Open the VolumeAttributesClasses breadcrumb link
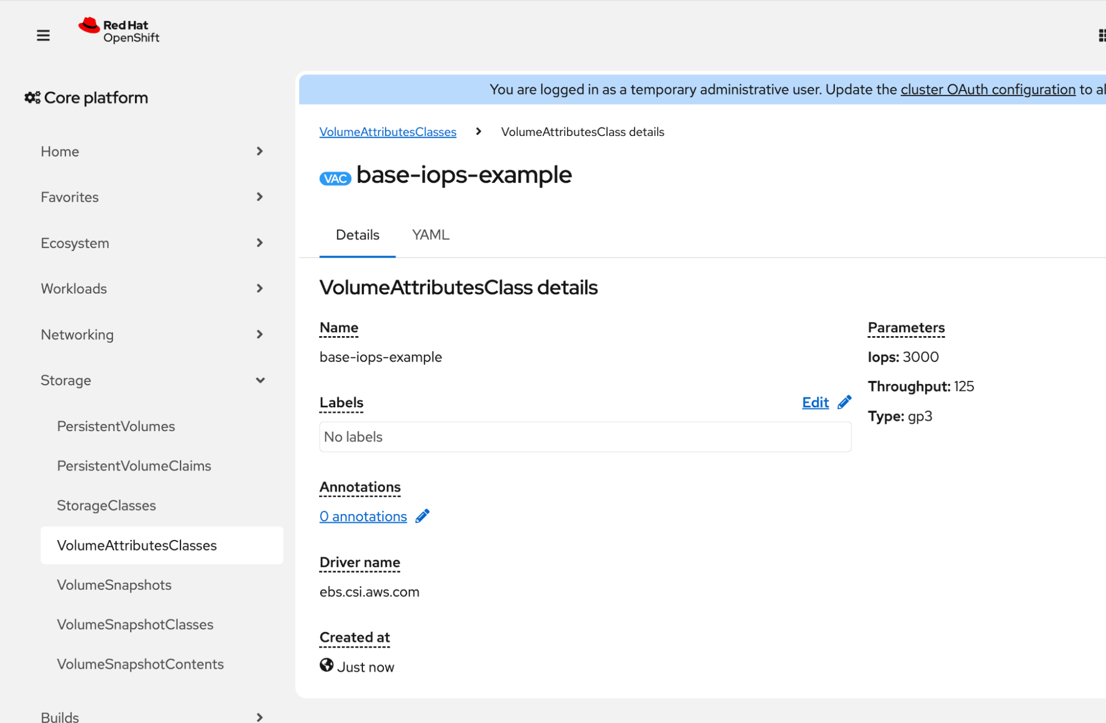Screen dimensions: 1106x723 [388, 132]
